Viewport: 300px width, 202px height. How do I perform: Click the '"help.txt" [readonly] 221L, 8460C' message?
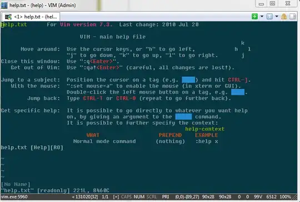click(55, 190)
